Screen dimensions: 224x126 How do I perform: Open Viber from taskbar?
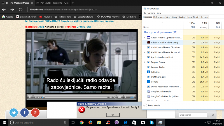pos(116,123)
